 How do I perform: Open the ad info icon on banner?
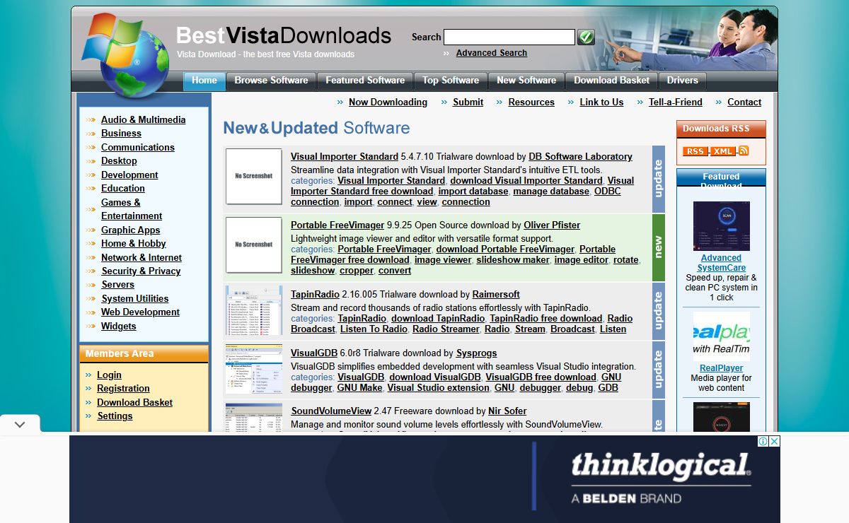763,442
